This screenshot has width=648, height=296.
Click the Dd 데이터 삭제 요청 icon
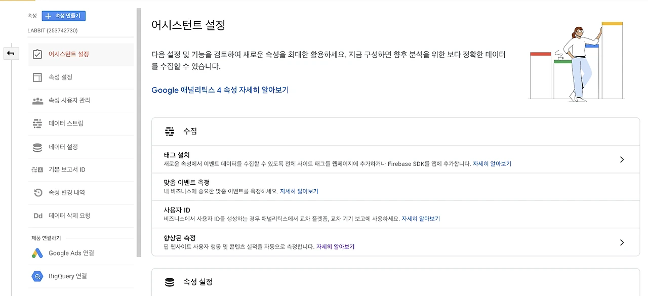[37, 216]
